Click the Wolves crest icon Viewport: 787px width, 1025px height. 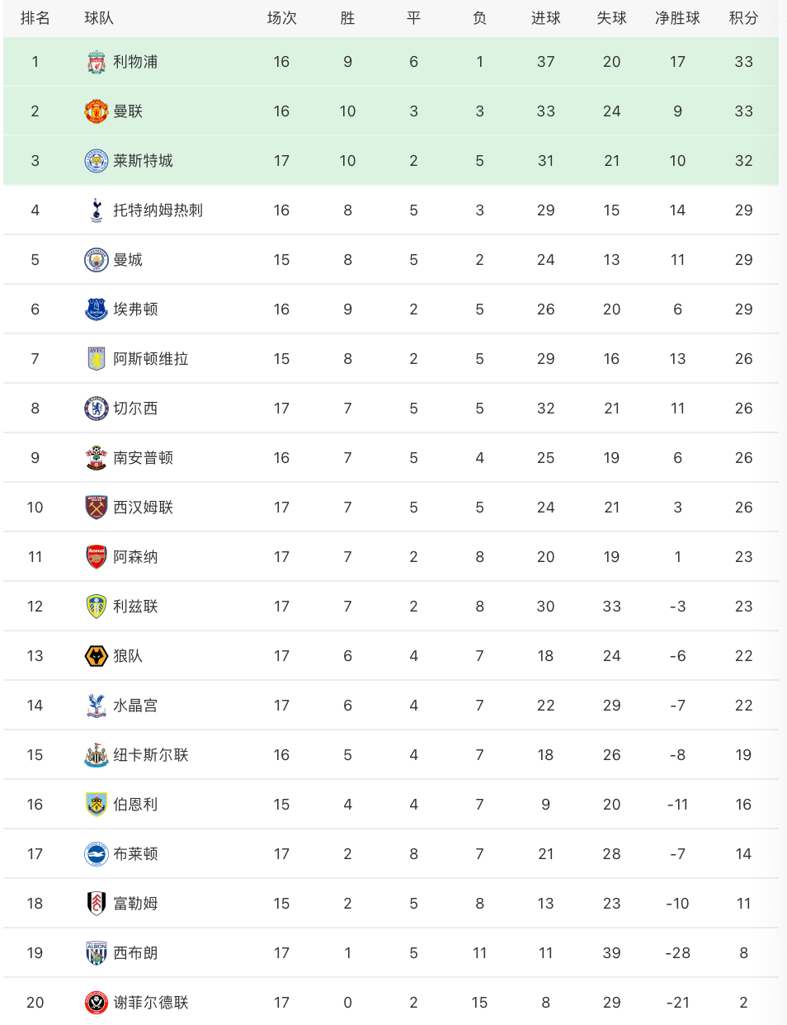point(97,656)
